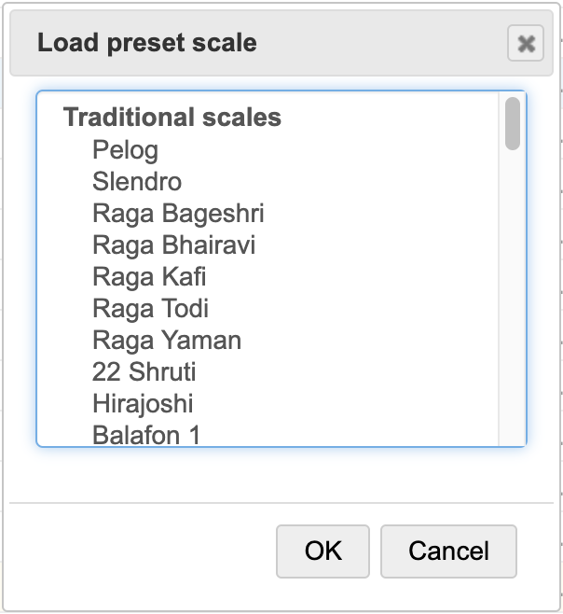This screenshot has height=614, width=563.
Task: Pick the 22 Shruti scale
Action: (144, 372)
